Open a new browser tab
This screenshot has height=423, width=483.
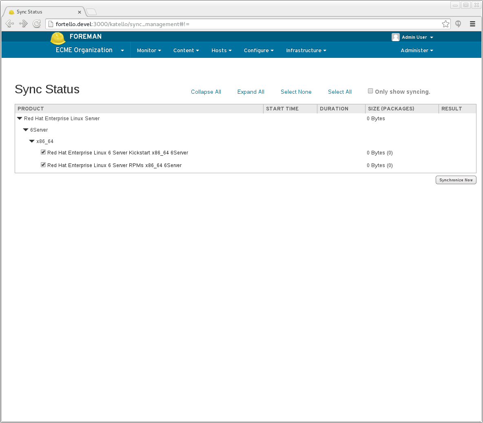tap(91, 12)
